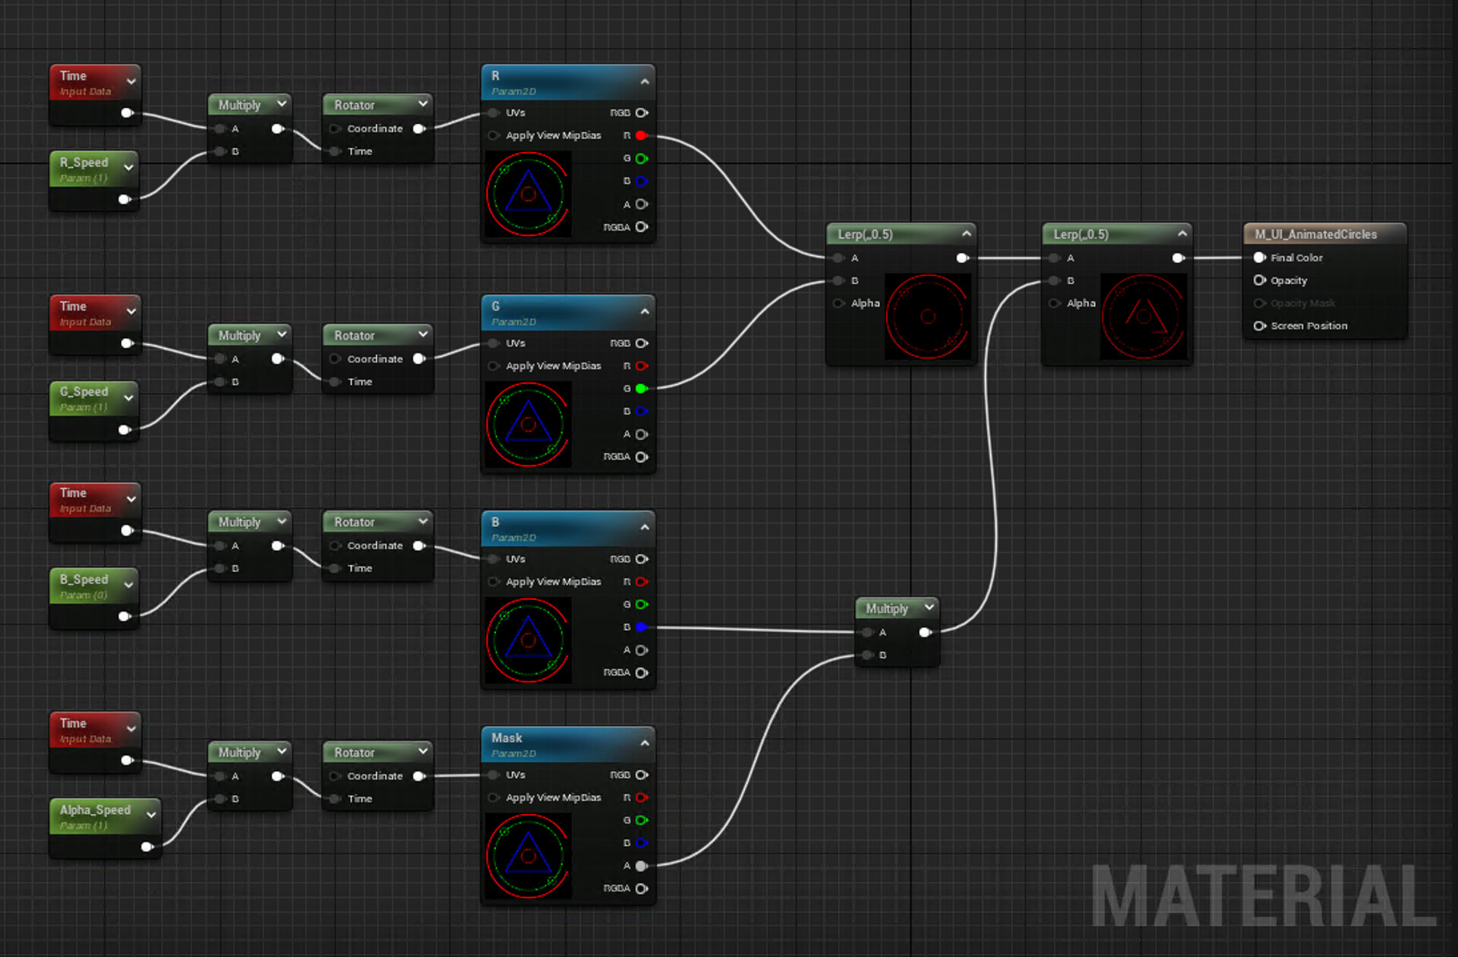Expand the Alpha_Speed parameter node chevron
The image size is (1458, 957).
coord(151,815)
